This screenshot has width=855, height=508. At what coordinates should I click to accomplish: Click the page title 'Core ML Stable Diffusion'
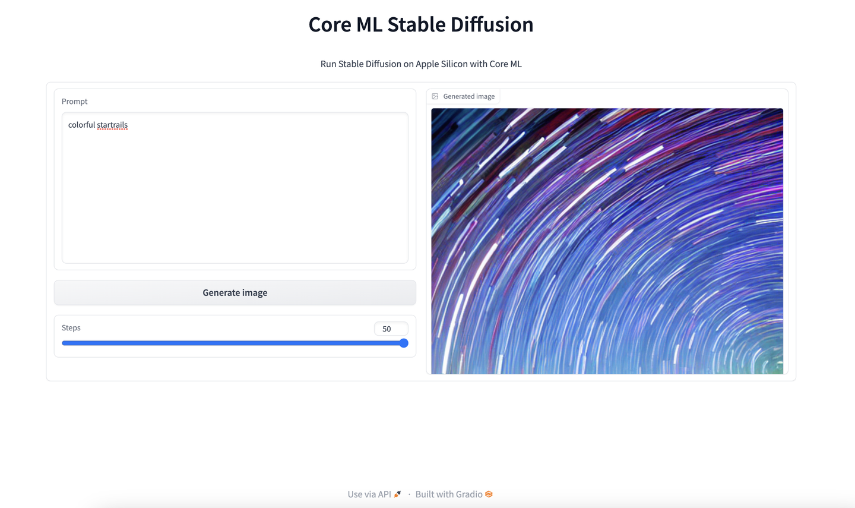[420, 24]
